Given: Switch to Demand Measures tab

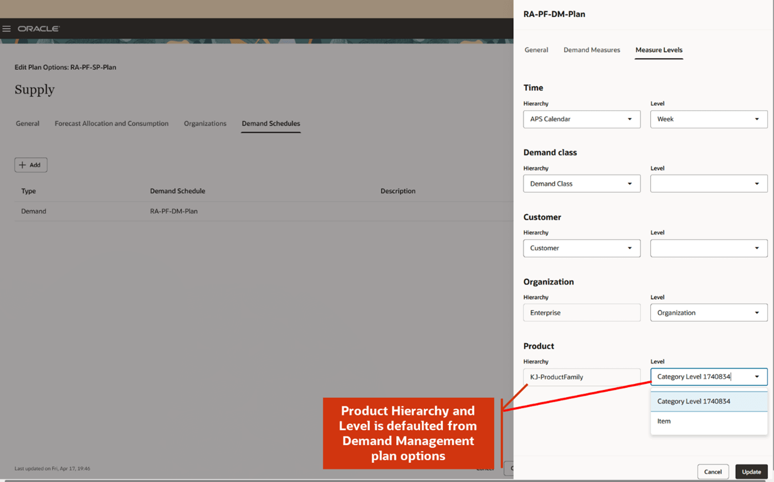Looking at the screenshot, I should (592, 50).
